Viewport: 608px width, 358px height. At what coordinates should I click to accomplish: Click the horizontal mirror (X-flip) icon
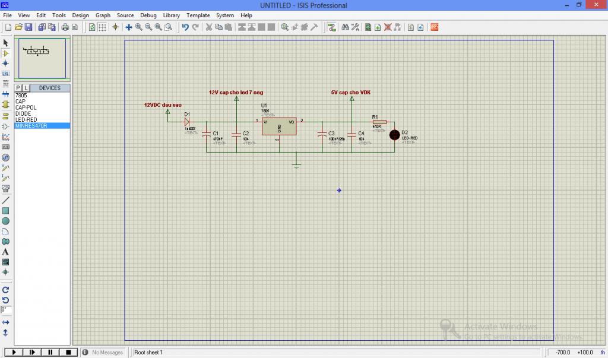pos(6,322)
